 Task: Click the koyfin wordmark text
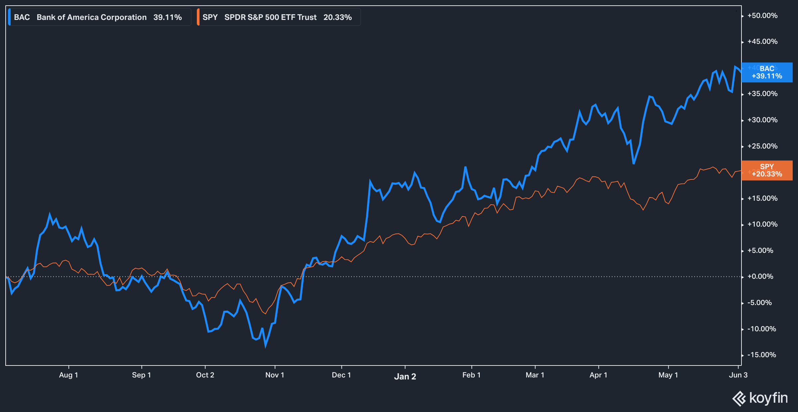(768, 398)
